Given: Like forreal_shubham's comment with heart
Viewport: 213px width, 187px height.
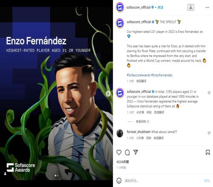Looking at the screenshot, I should (209, 133).
